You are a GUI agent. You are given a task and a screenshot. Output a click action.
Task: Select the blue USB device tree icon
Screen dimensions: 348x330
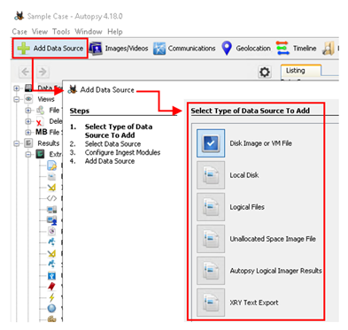(51, 275)
